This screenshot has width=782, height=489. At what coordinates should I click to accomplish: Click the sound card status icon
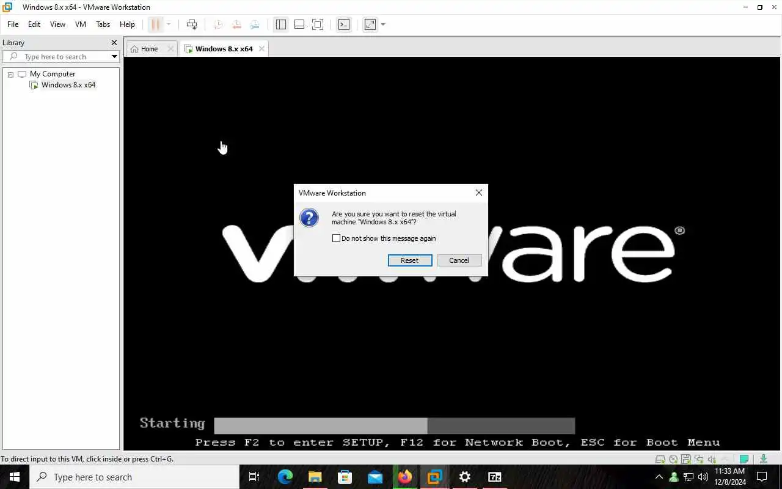click(712, 459)
